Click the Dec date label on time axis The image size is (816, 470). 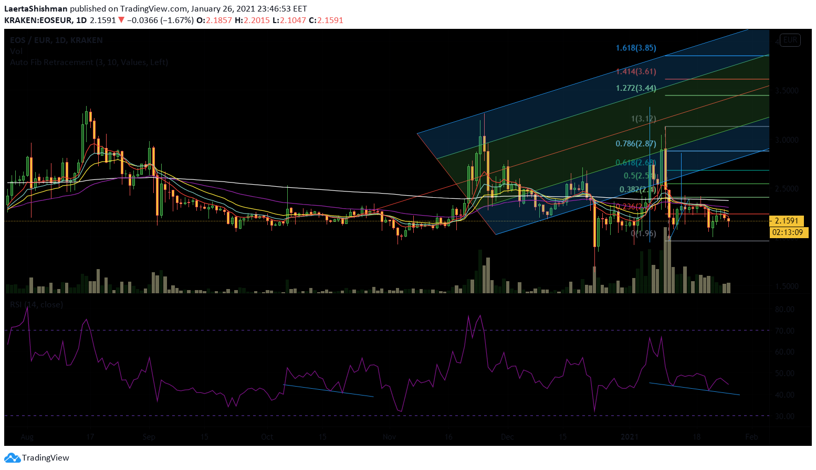pyautogui.click(x=507, y=437)
